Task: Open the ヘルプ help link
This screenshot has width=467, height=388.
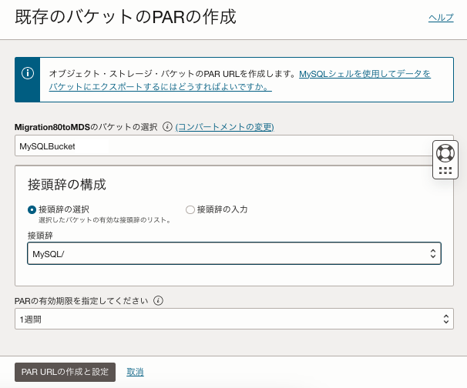Action: click(x=441, y=18)
